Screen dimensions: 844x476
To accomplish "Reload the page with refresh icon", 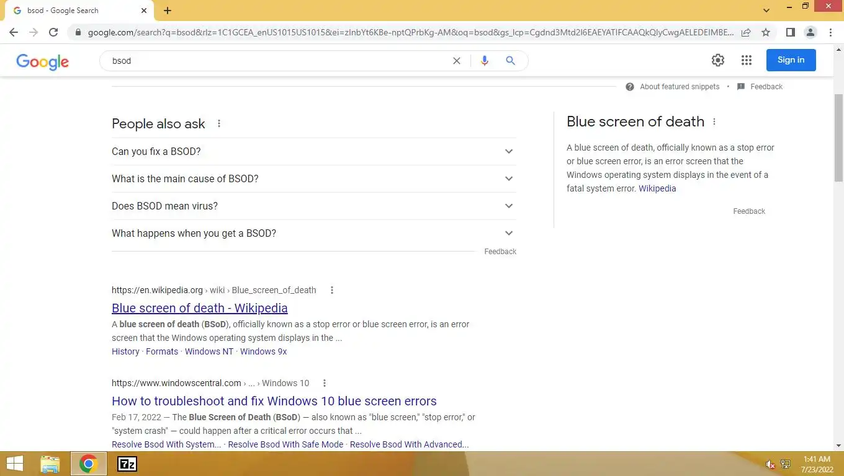I will pyautogui.click(x=53, y=32).
